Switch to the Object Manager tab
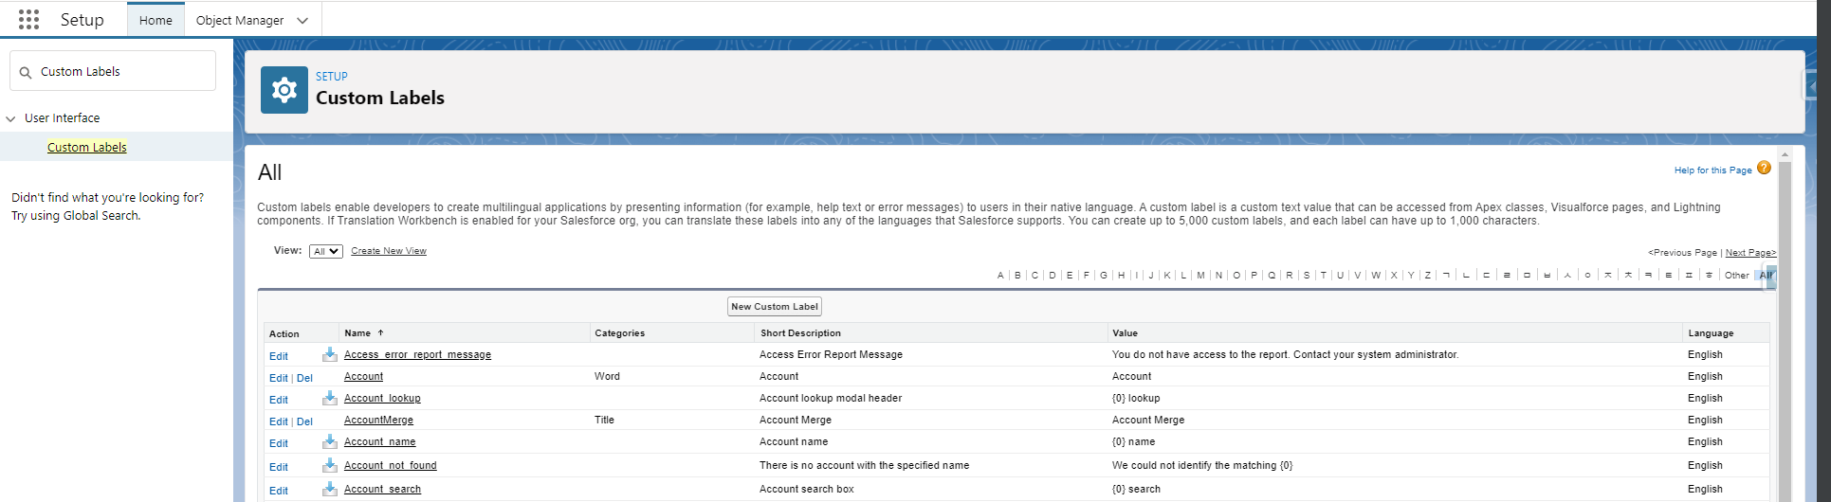 pyautogui.click(x=240, y=20)
